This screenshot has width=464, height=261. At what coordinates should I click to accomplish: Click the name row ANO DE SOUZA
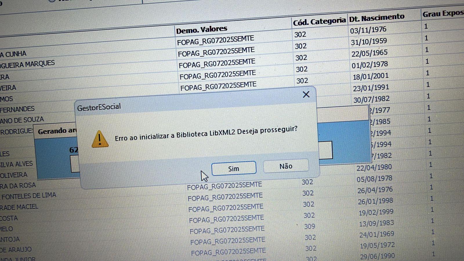22,120
